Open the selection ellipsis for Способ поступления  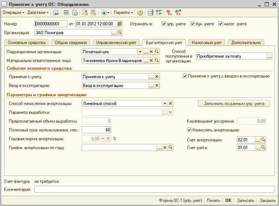(x=269, y=56)
